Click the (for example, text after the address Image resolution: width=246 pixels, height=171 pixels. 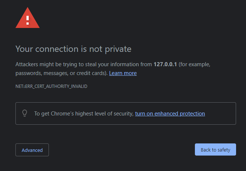(194, 64)
